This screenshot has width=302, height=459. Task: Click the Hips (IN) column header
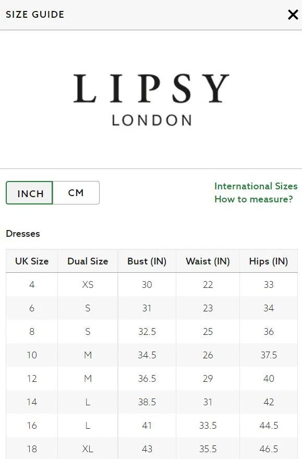point(269,261)
